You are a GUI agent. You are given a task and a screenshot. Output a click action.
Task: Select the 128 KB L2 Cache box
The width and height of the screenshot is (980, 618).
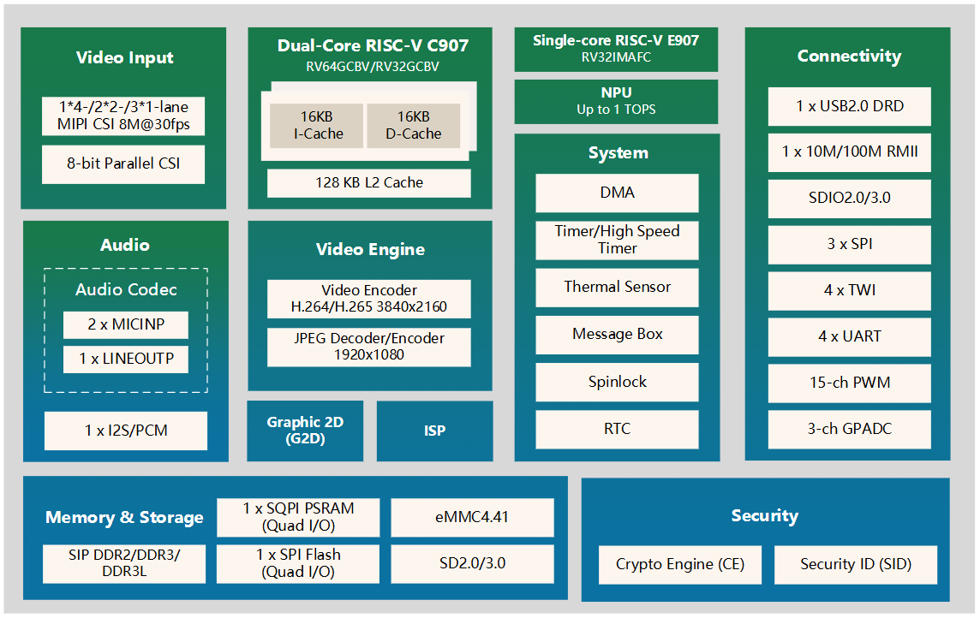click(x=368, y=182)
